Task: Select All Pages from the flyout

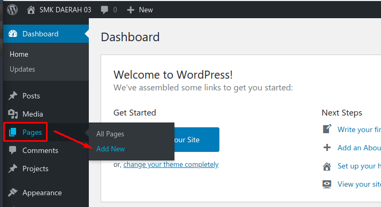Action: (110, 134)
